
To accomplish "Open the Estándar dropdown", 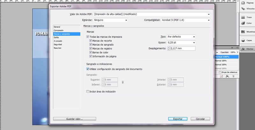I will [x=110, y=20].
